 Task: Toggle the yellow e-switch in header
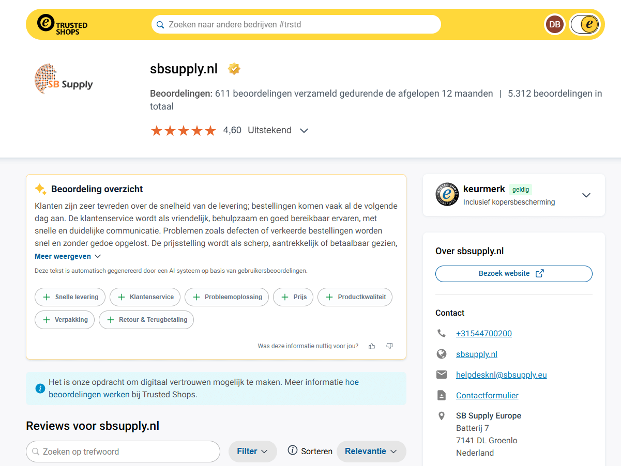(x=585, y=24)
